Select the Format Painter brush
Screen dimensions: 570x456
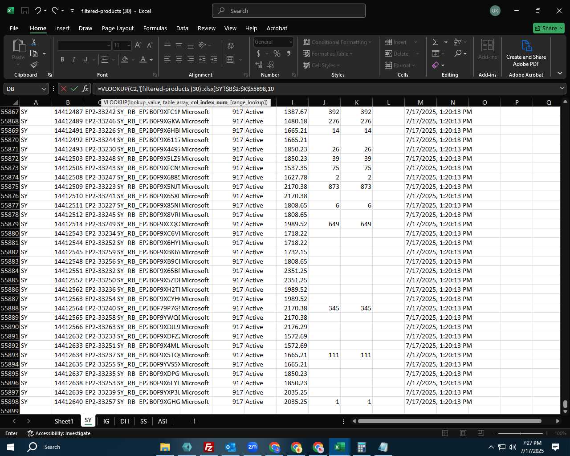pos(34,65)
